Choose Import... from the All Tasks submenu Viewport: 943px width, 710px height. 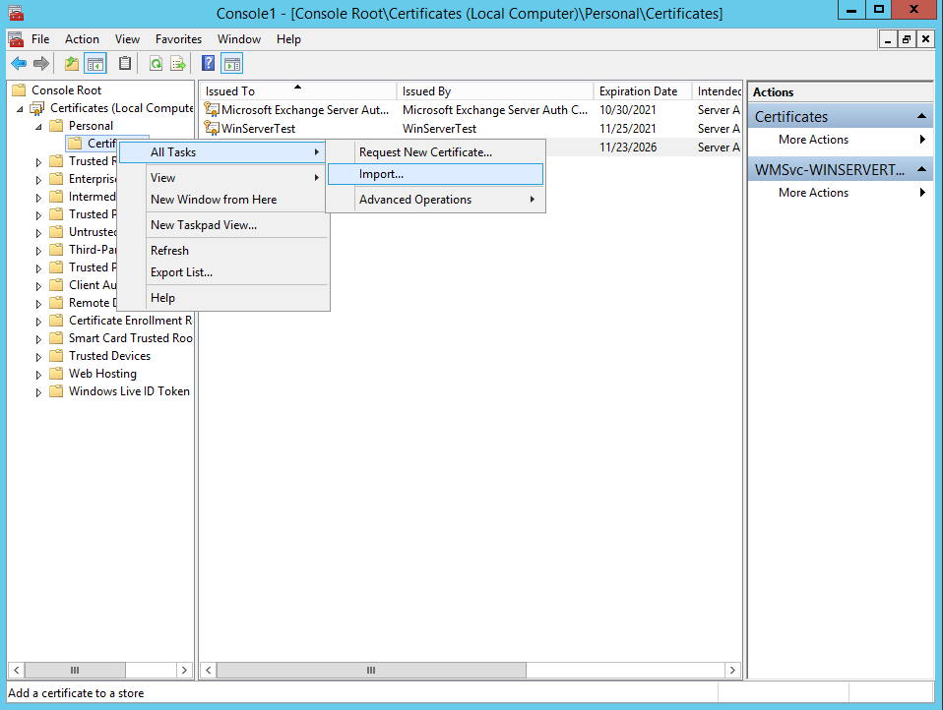coord(381,174)
